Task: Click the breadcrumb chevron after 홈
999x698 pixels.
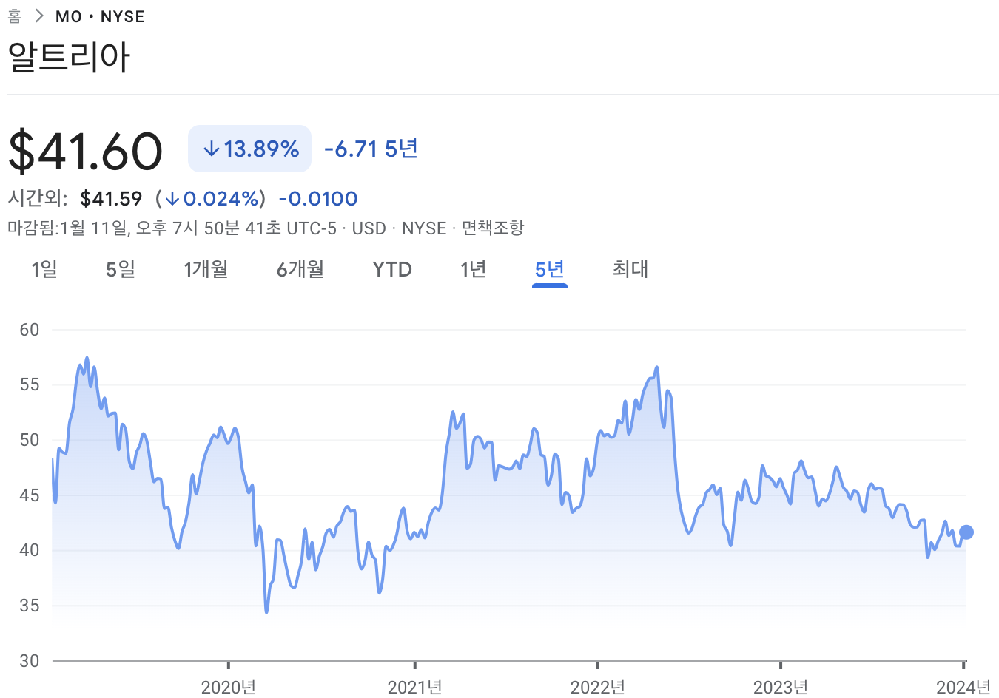Action: pos(38,15)
